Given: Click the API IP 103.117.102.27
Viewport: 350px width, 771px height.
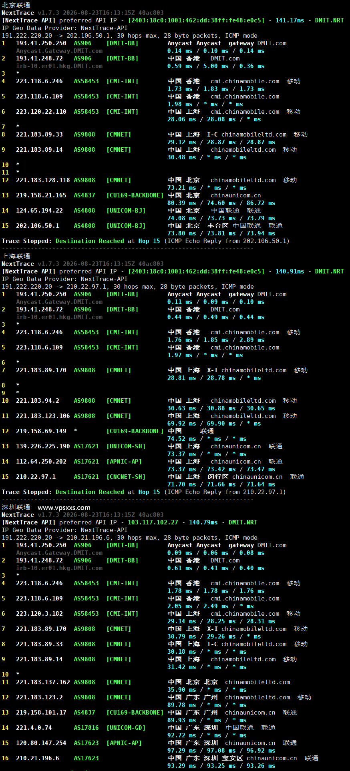Looking at the screenshot, I should tap(153, 522).
